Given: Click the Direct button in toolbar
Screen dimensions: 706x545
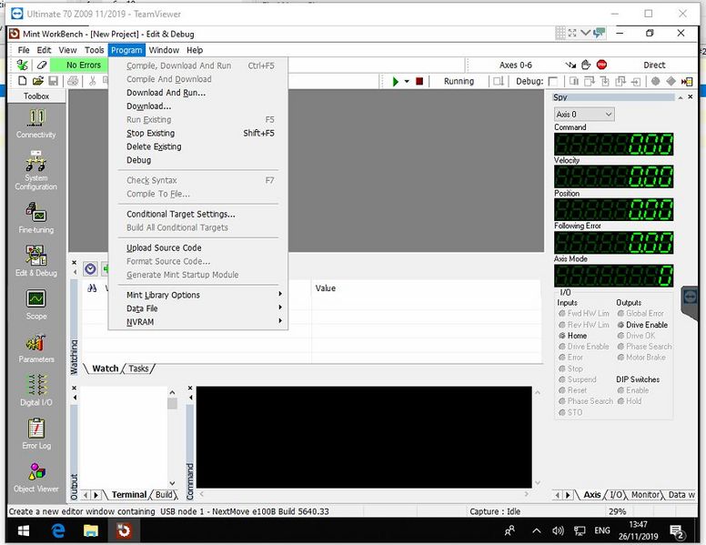Looking at the screenshot, I should pos(654,65).
